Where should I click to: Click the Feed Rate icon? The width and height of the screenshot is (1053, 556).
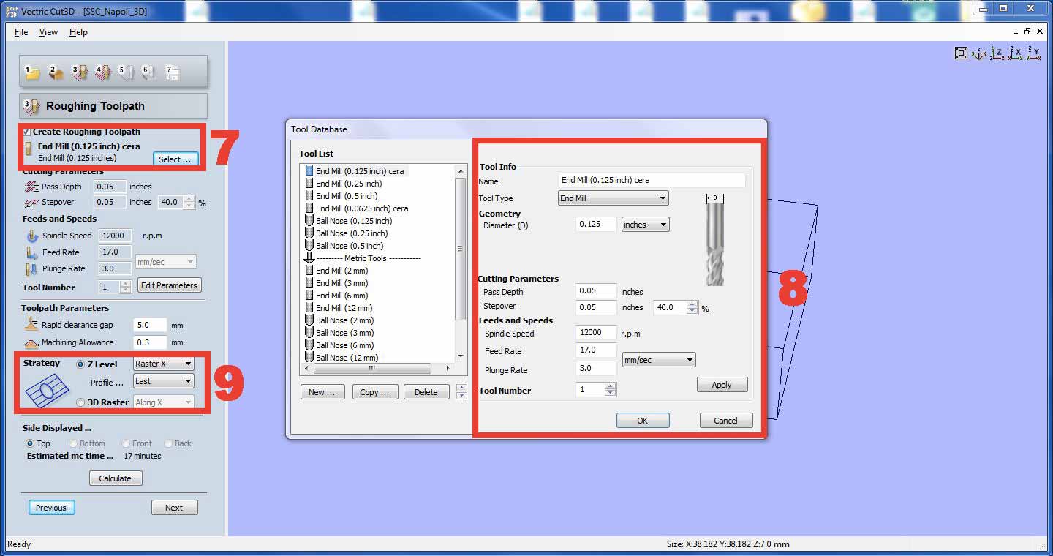click(x=32, y=252)
